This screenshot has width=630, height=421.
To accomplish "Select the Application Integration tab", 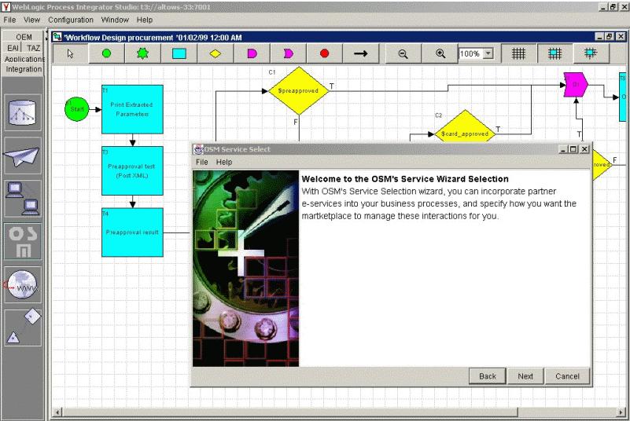I will point(24,64).
